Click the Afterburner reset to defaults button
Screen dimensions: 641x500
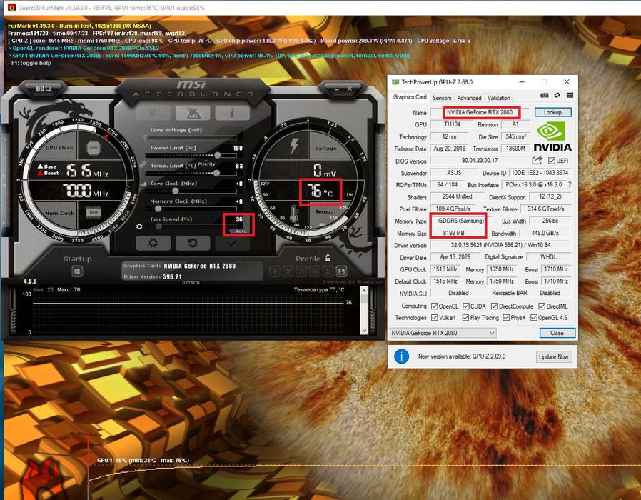click(x=193, y=243)
